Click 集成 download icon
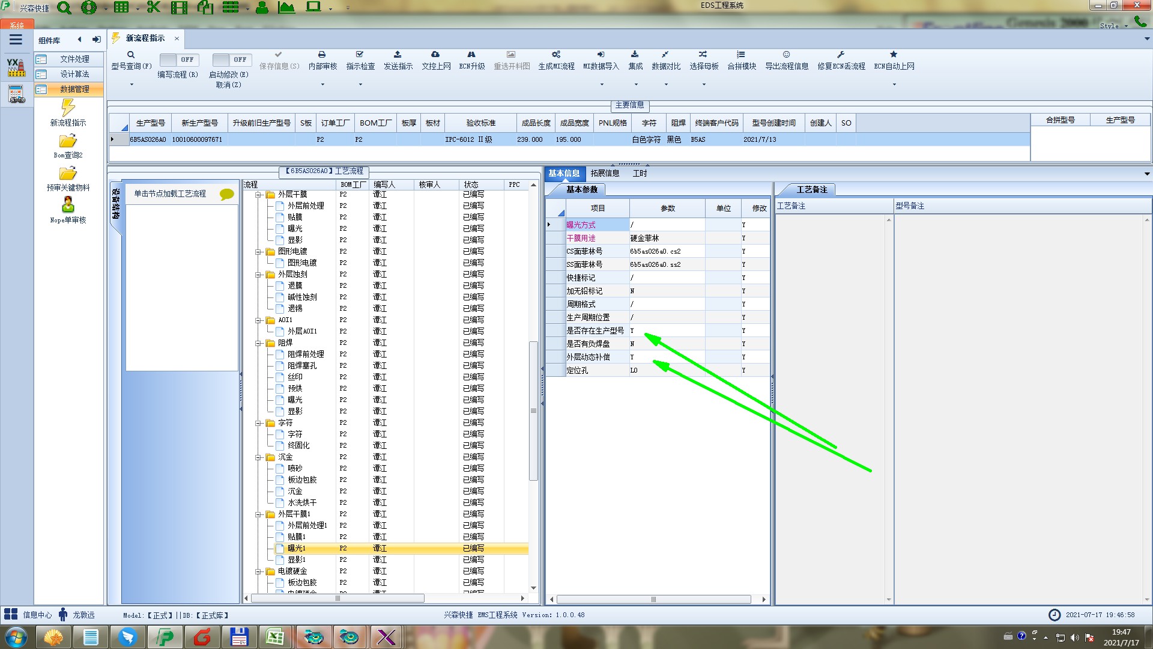The image size is (1153, 649). 635,55
